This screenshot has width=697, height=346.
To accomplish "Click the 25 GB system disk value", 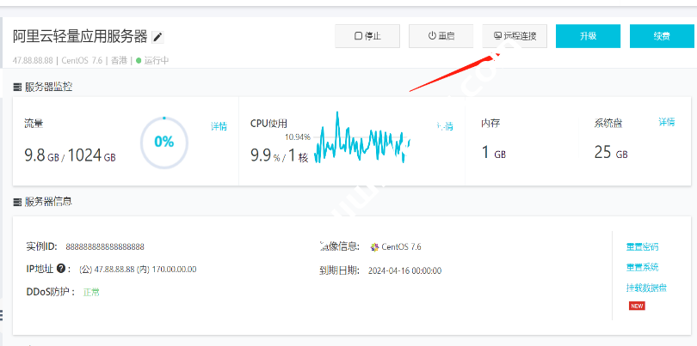I will click(611, 153).
